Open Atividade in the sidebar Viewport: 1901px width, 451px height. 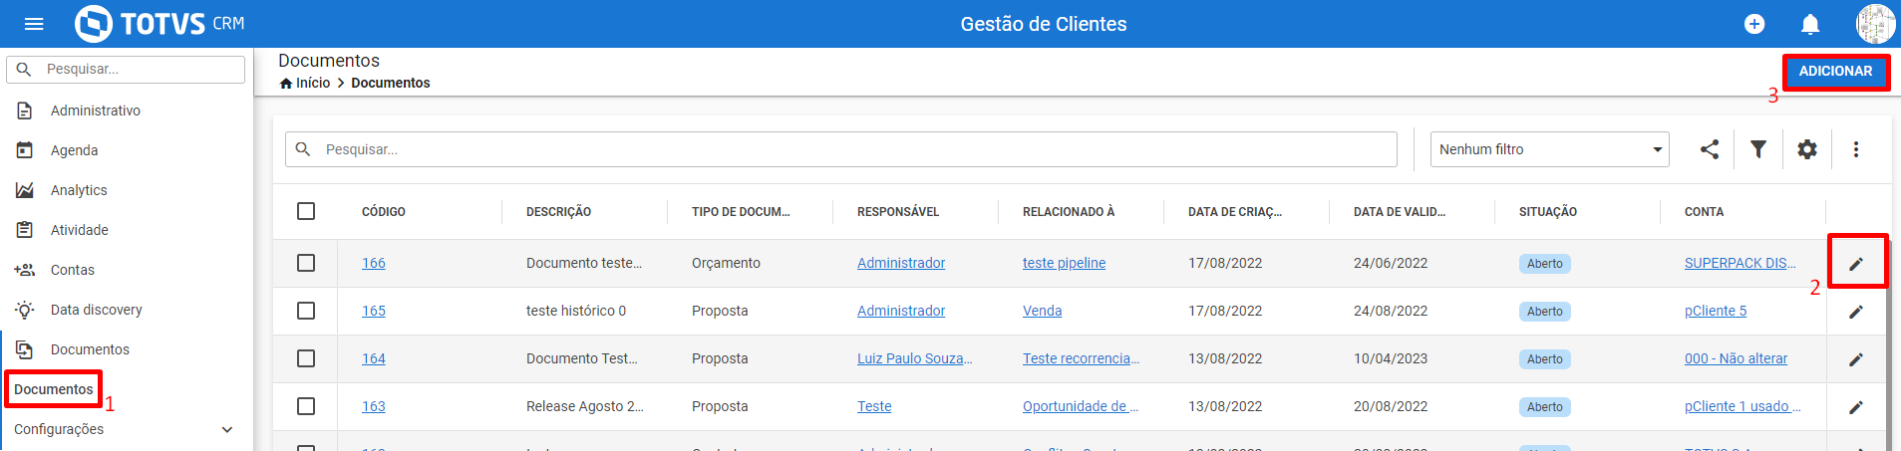click(80, 230)
